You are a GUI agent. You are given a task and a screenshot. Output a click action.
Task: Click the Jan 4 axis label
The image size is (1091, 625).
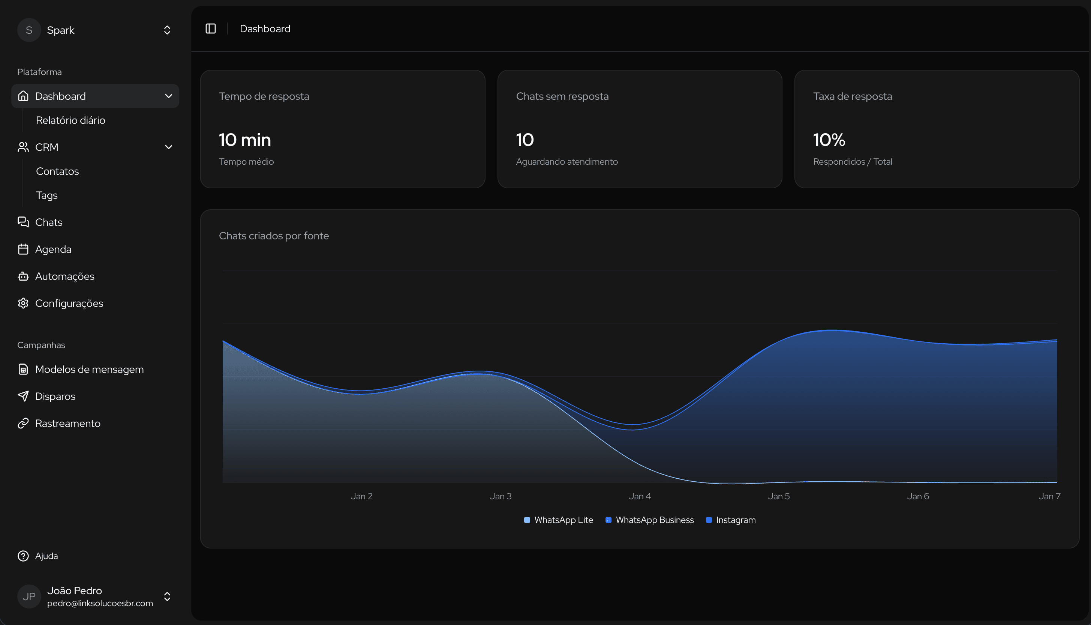click(x=640, y=497)
